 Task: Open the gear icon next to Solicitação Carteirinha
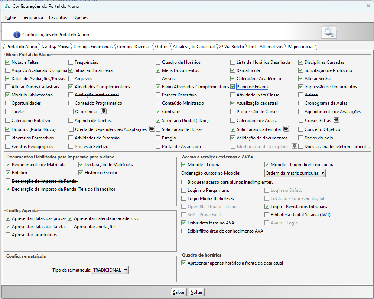tap(286, 129)
